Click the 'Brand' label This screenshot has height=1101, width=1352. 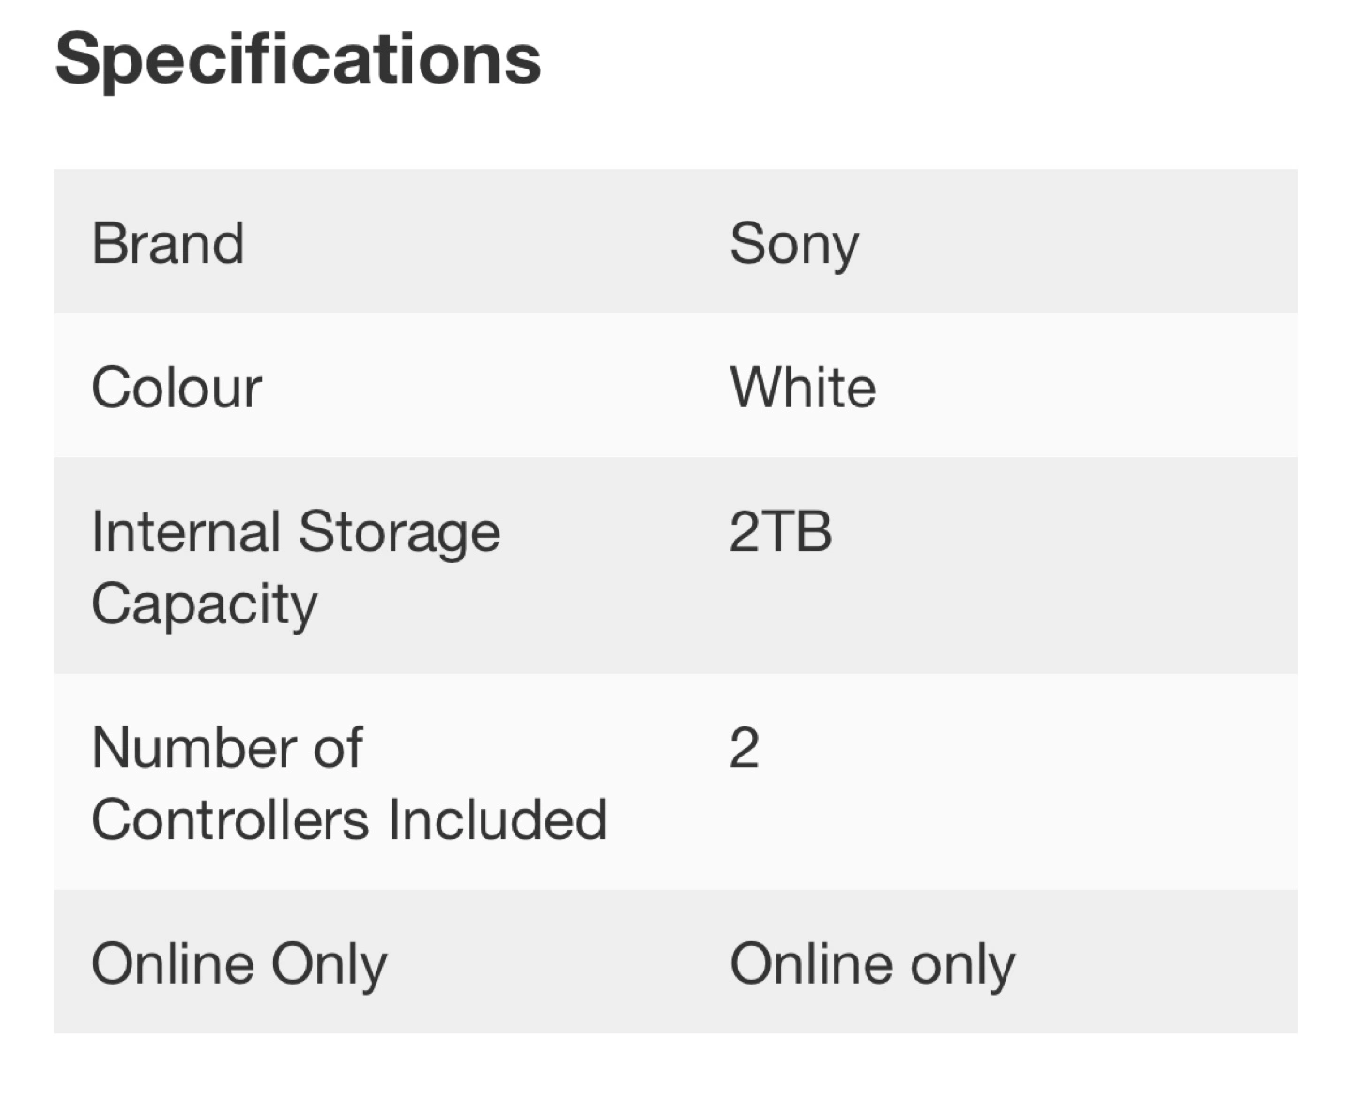[168, 243]
